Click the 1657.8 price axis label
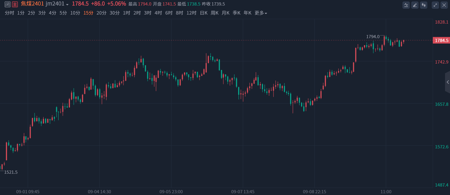 click(x=442, y=104)
